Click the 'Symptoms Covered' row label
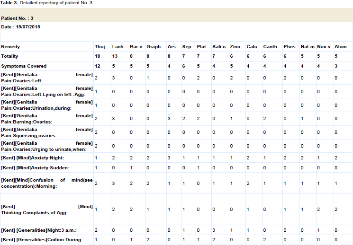This screenshot has width=353, height=245. (x=24, y=66)
